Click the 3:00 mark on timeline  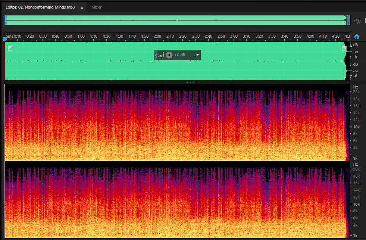pos(234,36)
